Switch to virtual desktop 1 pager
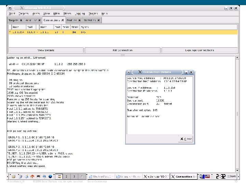246x184 pixels. [x=59, y=177]
